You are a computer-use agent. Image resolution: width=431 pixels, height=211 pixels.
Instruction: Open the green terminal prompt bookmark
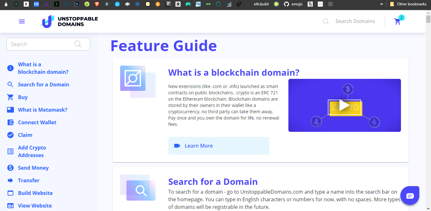57,4
